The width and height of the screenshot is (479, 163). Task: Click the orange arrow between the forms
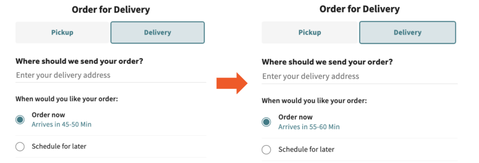(232, 83)
